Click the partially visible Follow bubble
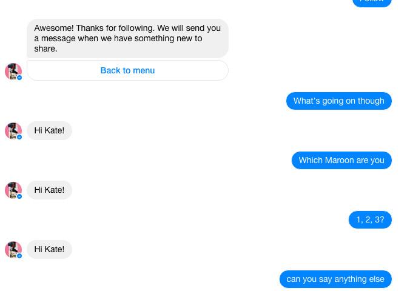The height and width of the screenshot is (291, 410). [372, 2]
